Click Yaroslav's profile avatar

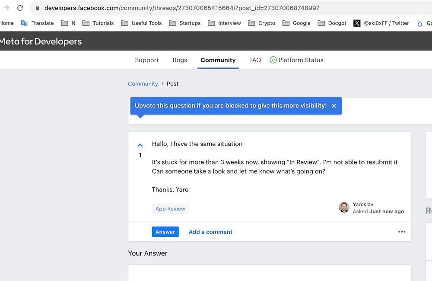point(344,208)
